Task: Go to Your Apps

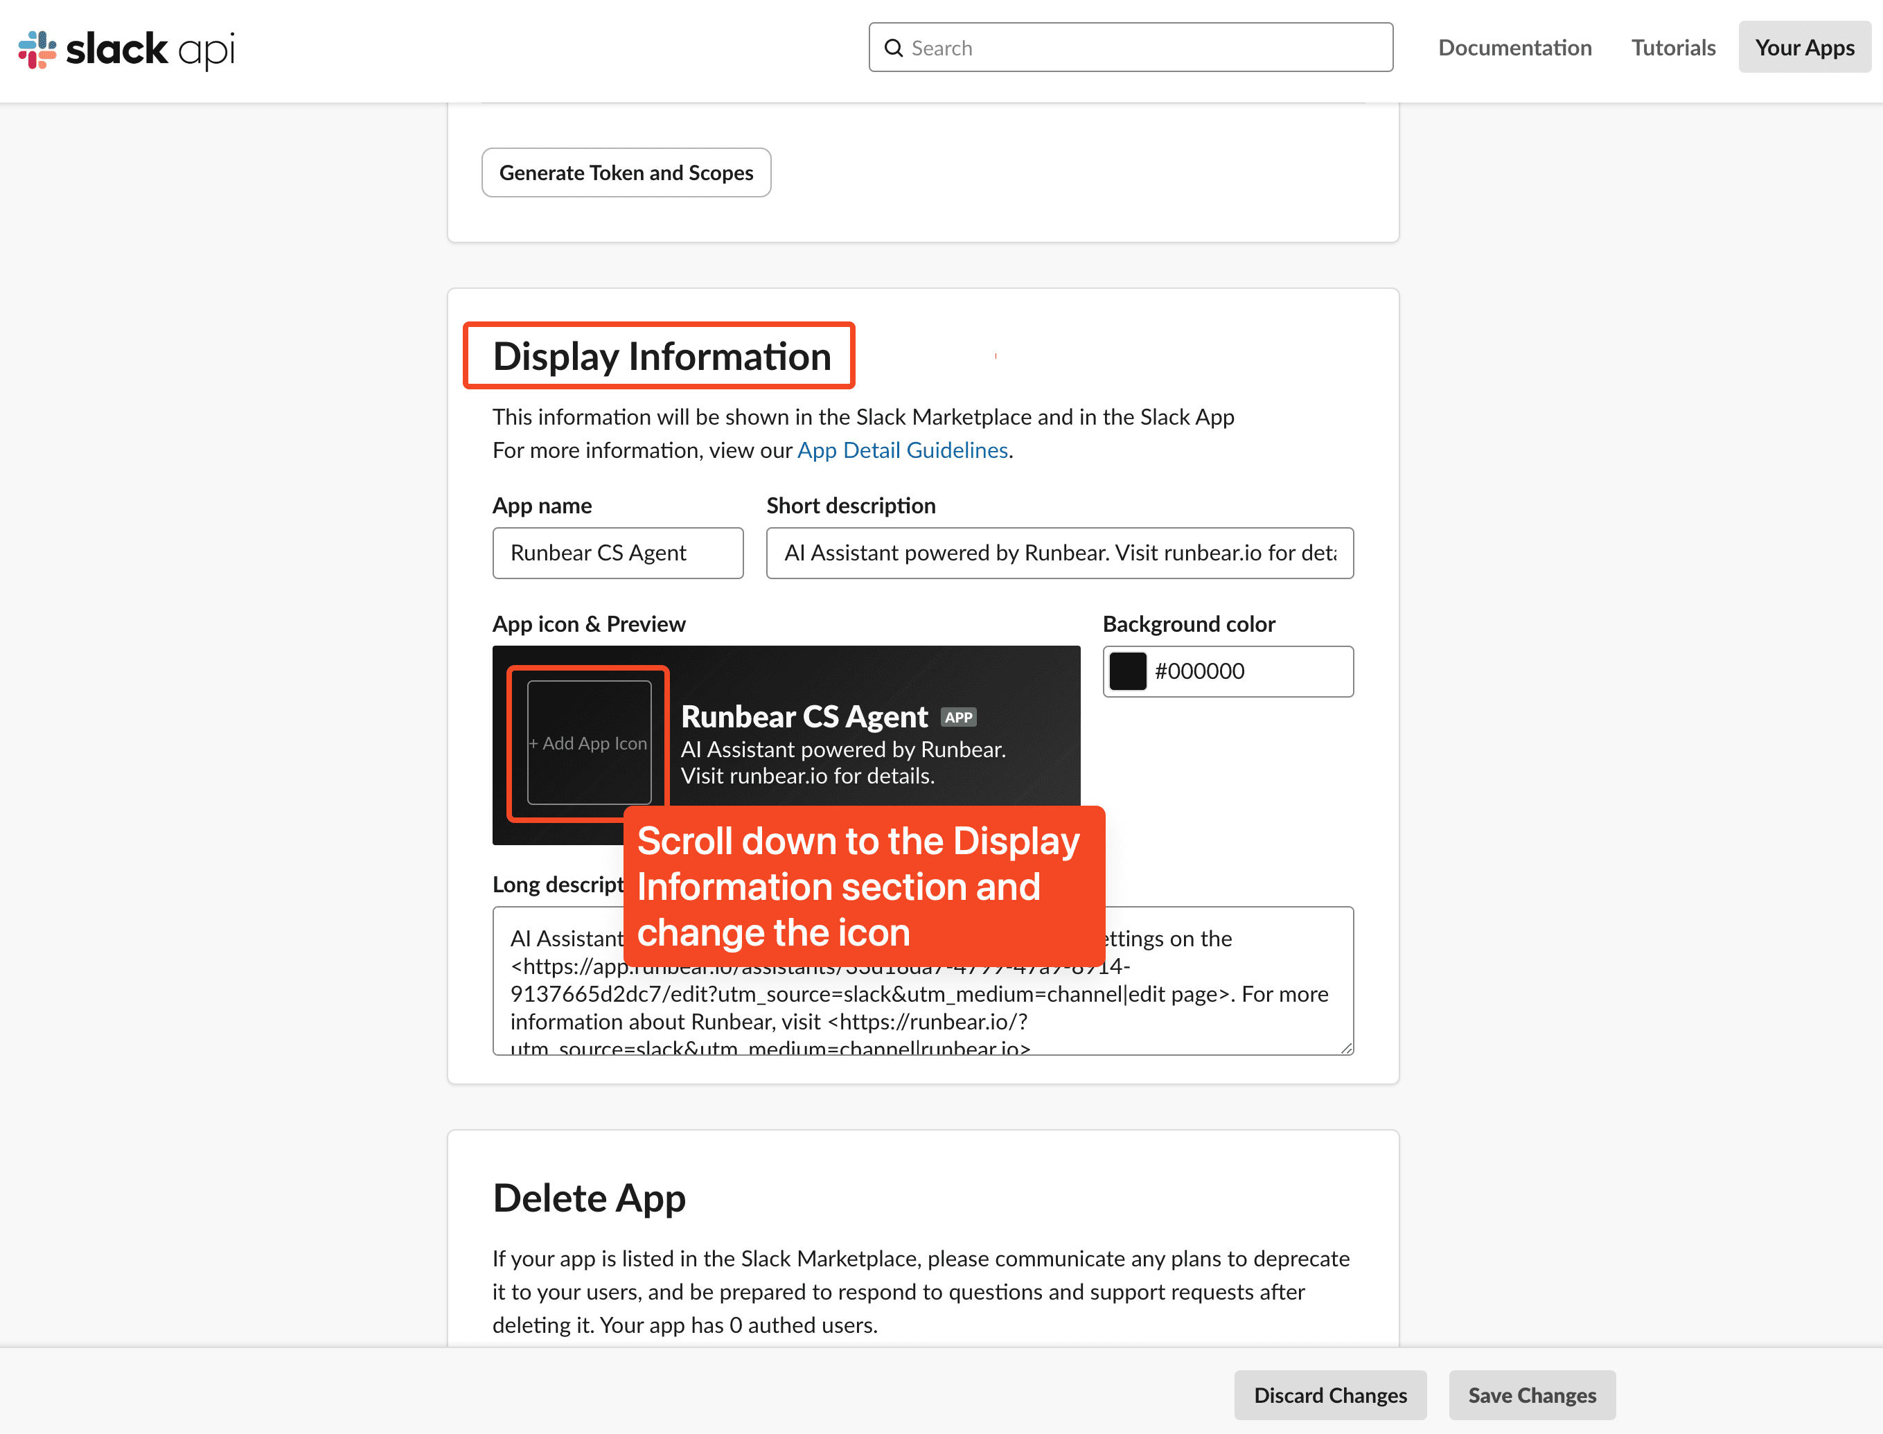Action: point(1805,48)
